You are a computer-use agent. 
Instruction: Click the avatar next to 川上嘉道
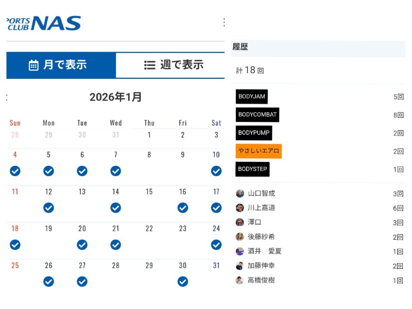pos(240,208)
